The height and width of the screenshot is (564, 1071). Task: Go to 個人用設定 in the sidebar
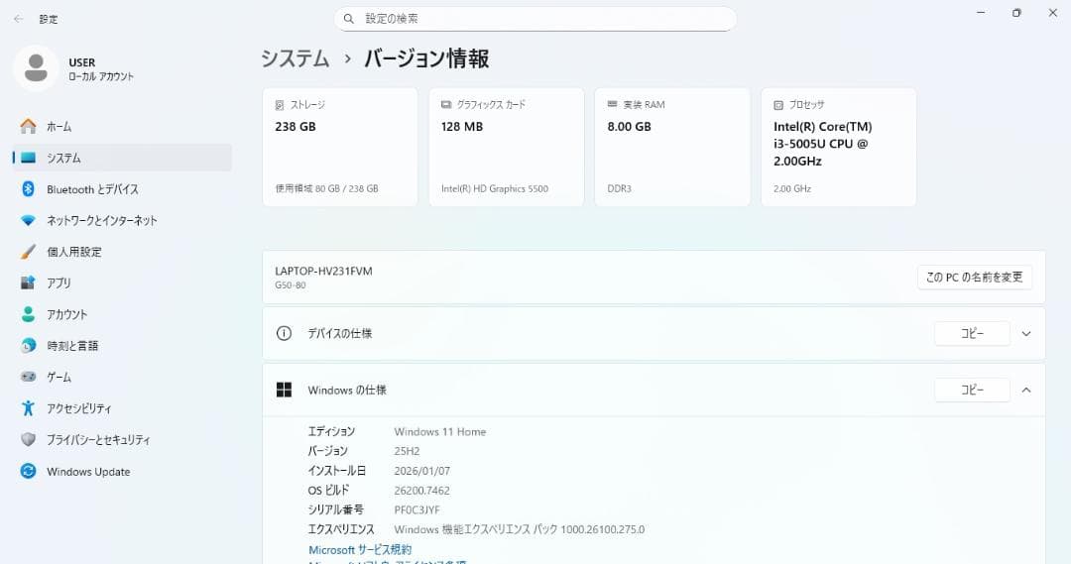(x=122, y=252)
